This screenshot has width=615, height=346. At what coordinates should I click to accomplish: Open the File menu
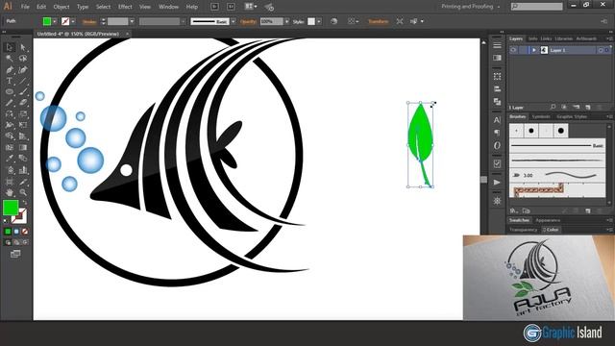point(25,7)
